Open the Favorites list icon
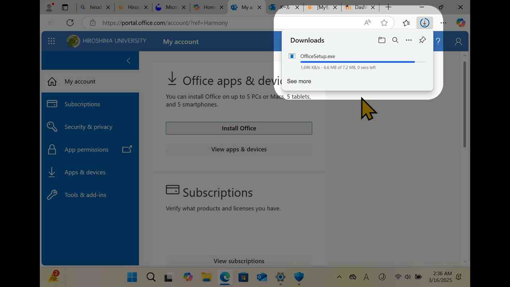This screenshot has height=287, width=510. pyautogui.click(x=406, y=23)
